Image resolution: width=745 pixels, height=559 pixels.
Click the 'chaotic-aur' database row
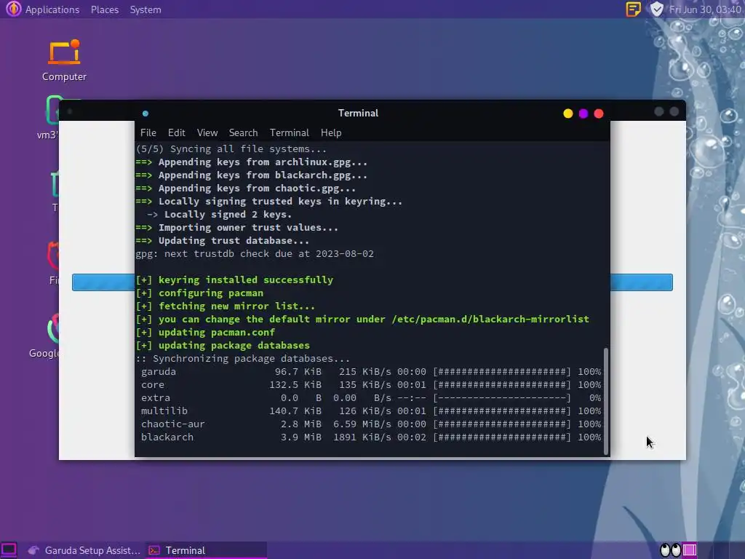tap(370, 424)
